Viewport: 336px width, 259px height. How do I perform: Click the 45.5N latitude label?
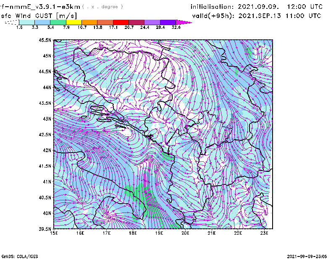[x=45, y=40]
